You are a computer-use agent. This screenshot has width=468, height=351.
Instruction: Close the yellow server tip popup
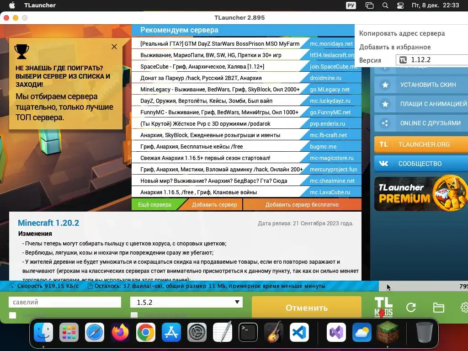coord(114,47)
